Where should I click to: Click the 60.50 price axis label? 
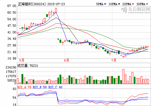(12, 12)
